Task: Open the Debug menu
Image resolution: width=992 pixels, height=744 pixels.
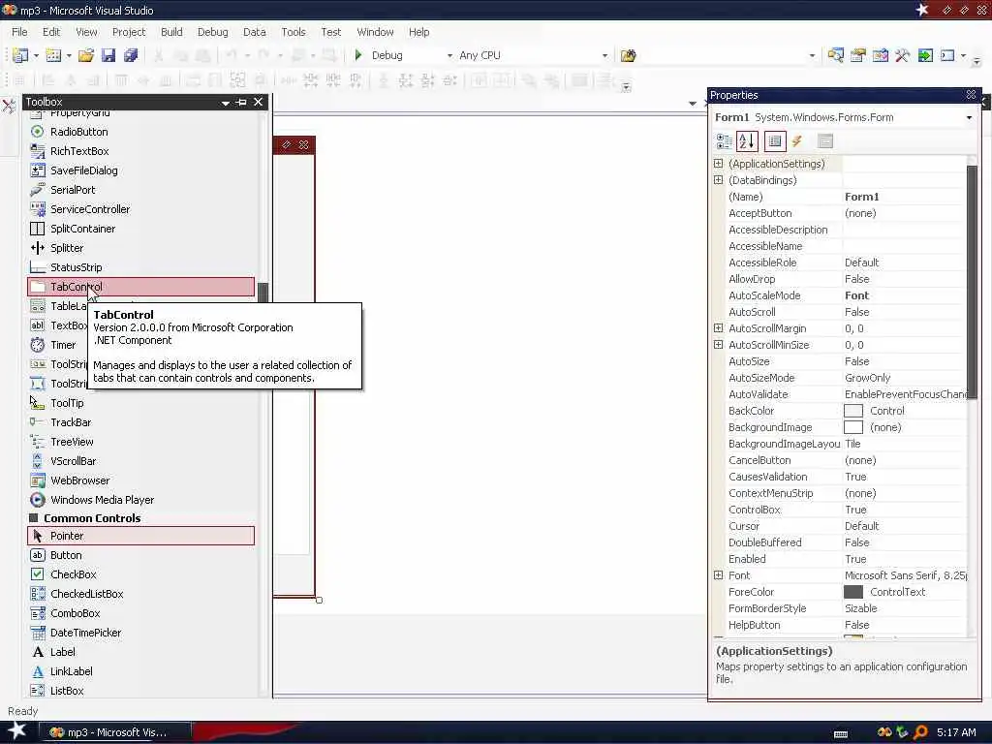Action: 212,32
